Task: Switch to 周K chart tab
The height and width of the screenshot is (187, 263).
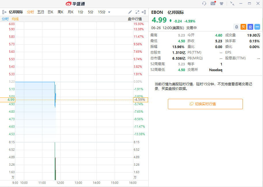Action: tap(60, 12)
